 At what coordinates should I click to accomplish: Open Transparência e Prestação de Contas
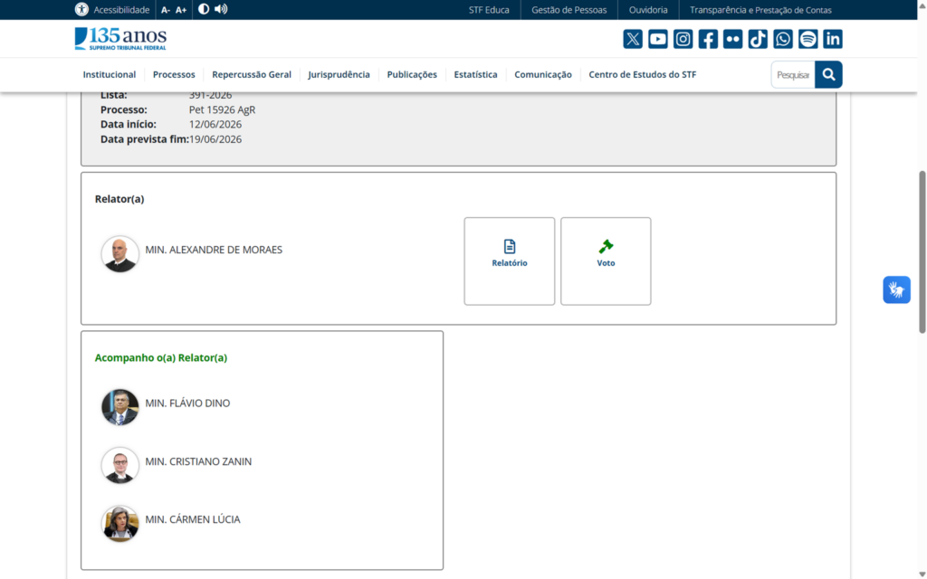click(x=760, y=10)
